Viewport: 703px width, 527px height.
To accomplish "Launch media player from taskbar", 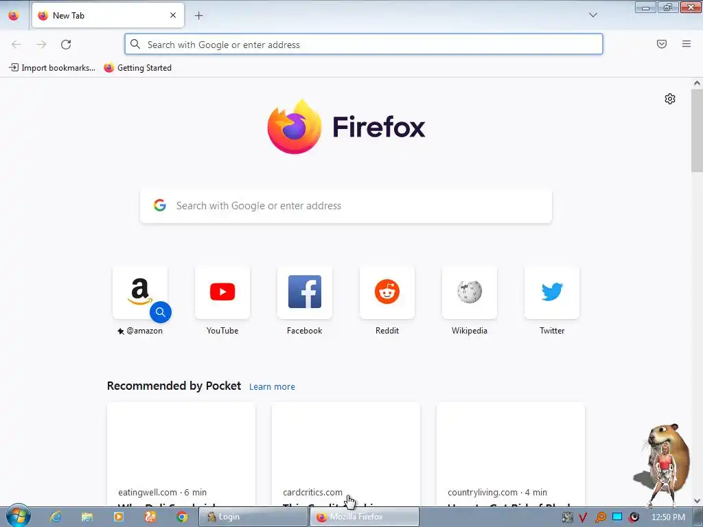I will coord(119,517).
